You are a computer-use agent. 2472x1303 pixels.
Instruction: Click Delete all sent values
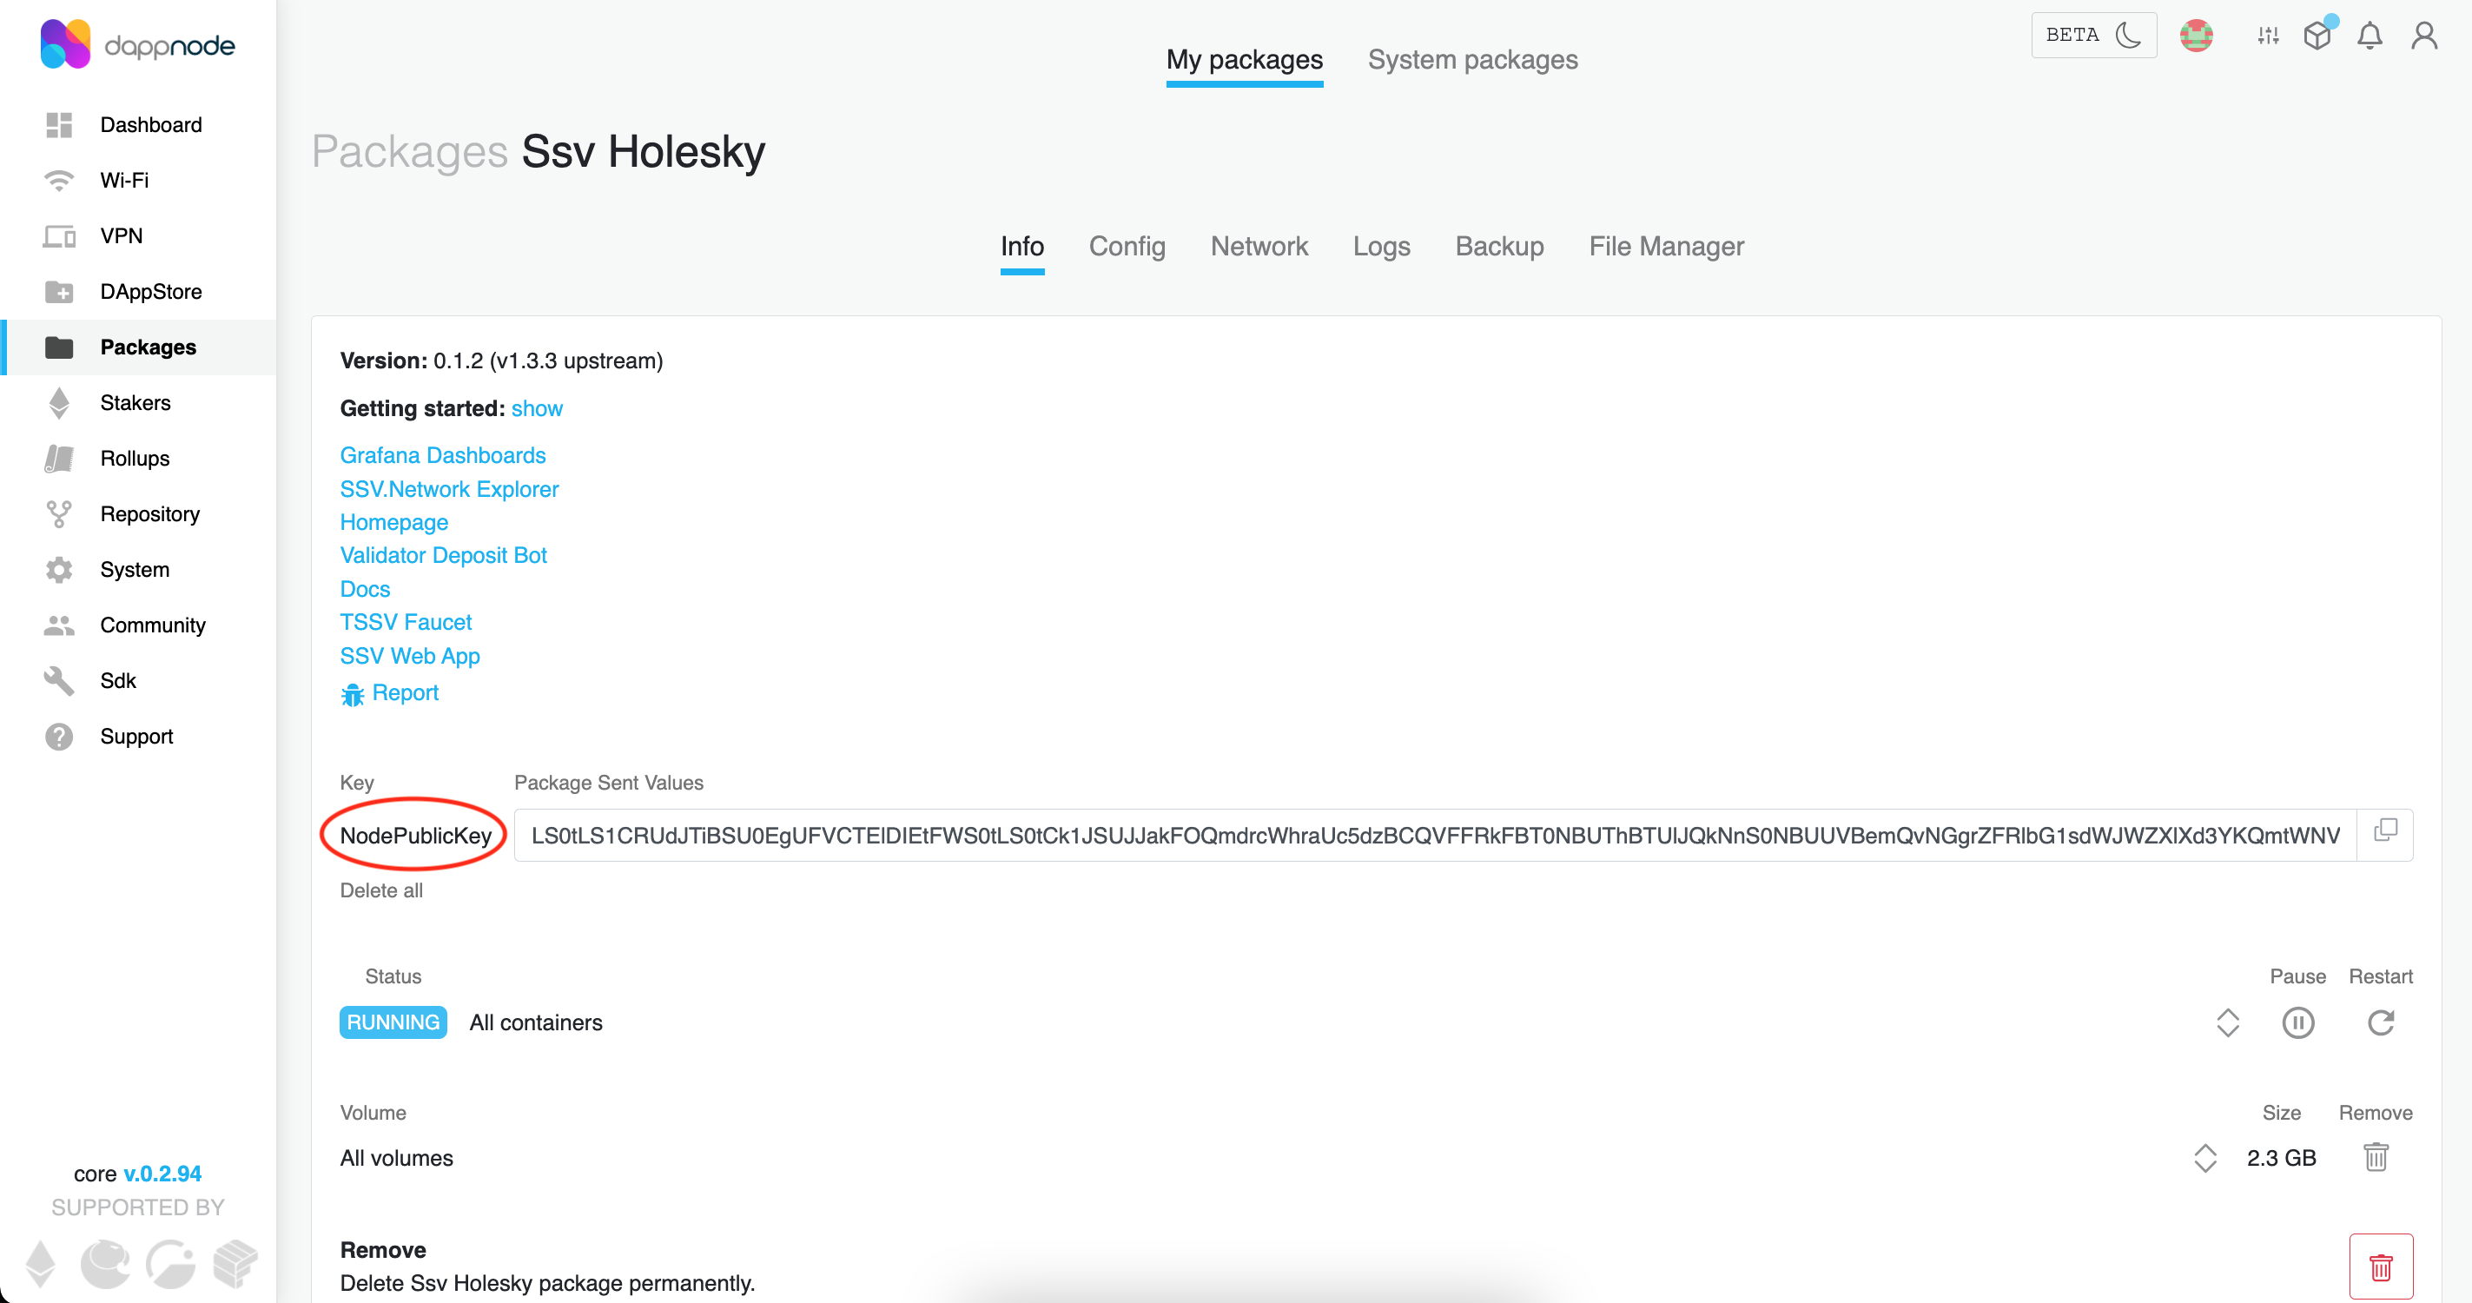pos(381,890)
